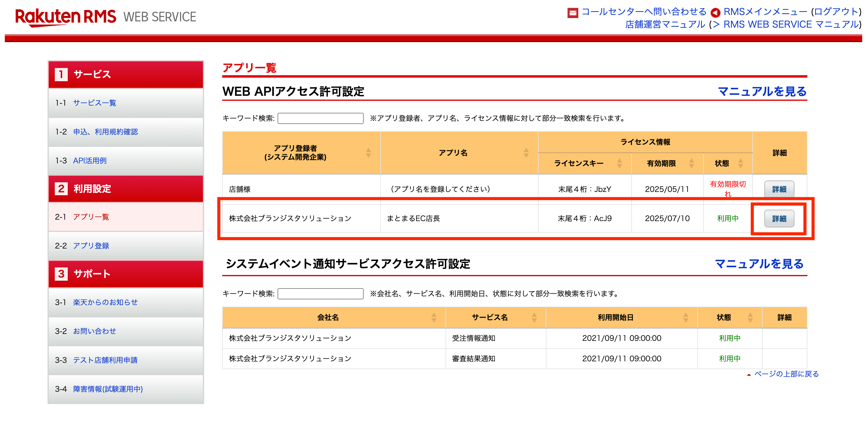867x423 pixels.
Task: Select まとまるEC店長 app name cell
Action: coord(459,218)
